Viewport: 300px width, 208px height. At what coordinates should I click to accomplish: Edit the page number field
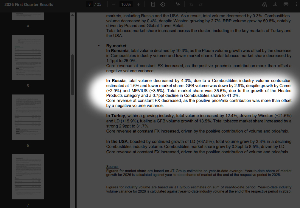(89, 4)
